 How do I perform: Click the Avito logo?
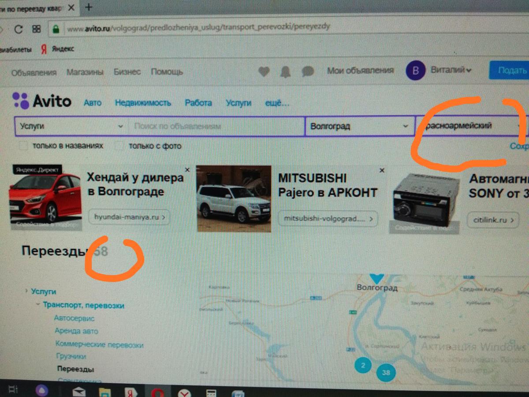(x=42, y=101)
